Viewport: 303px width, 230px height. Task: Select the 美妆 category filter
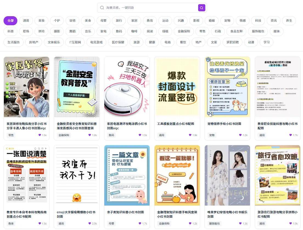(41, 21)
